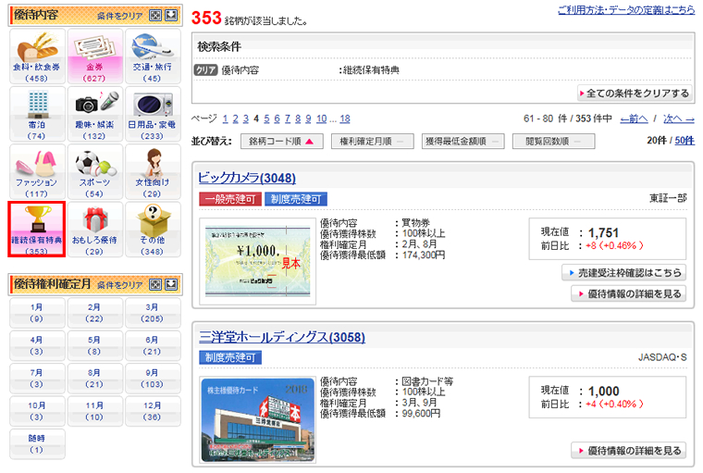The width and height of the screenshot is (703, 473).
Task: Go to results page 8
Action: 298,118
